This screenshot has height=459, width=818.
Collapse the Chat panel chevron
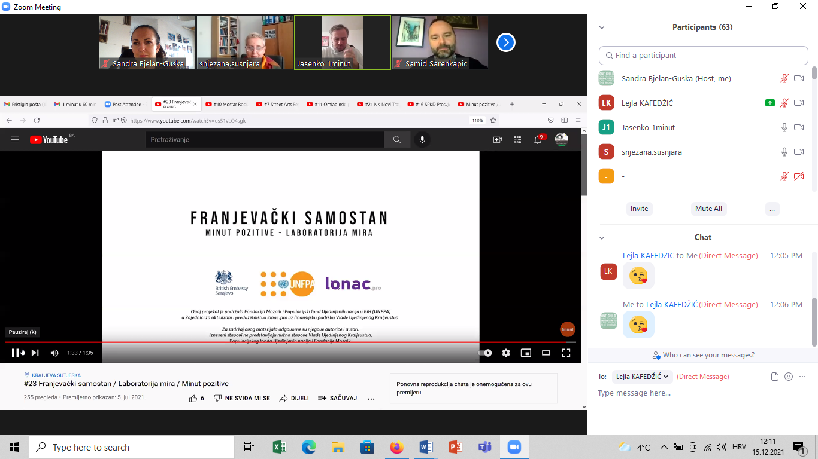602,238
